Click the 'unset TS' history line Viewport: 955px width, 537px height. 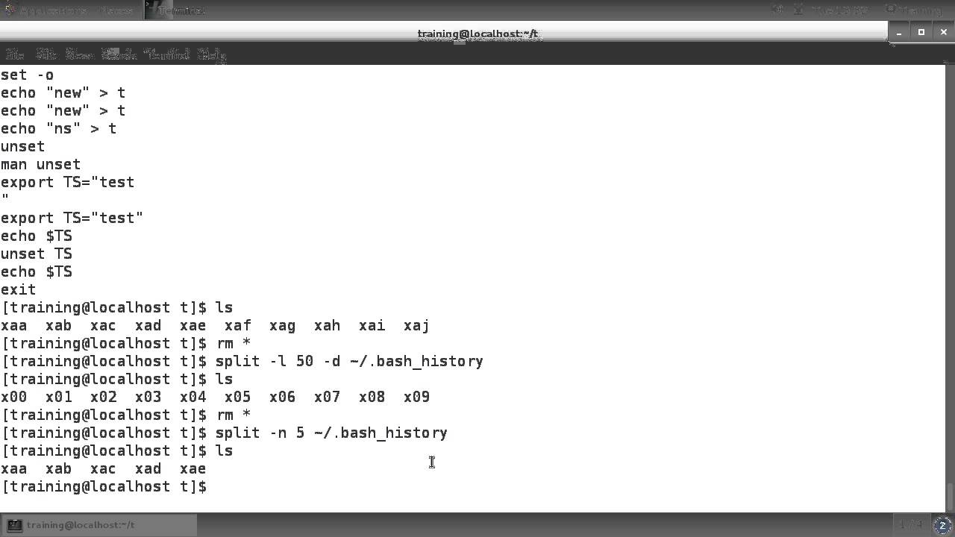coord(36,254)
